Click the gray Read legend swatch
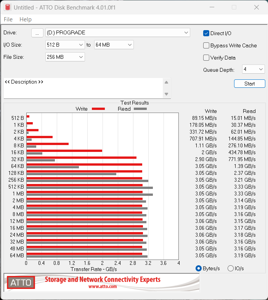Viewport: 268px width, 300px height. point(140,109)
